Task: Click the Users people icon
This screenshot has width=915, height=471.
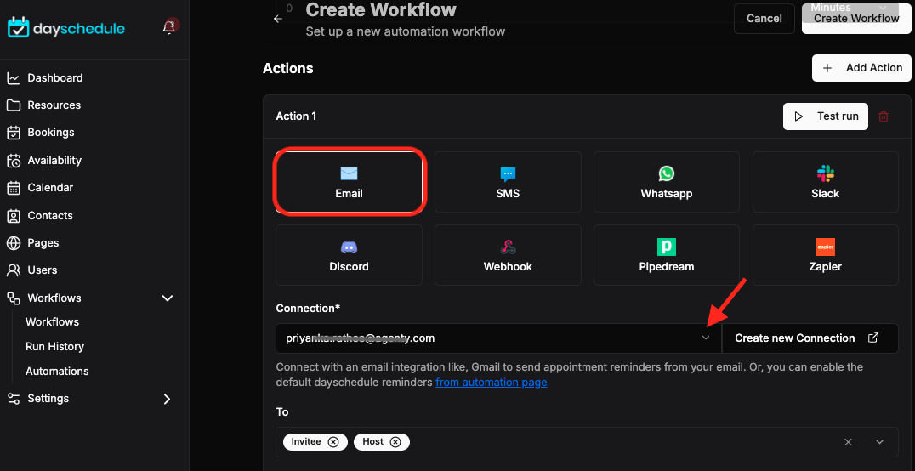Action: [x=14, y=270]
